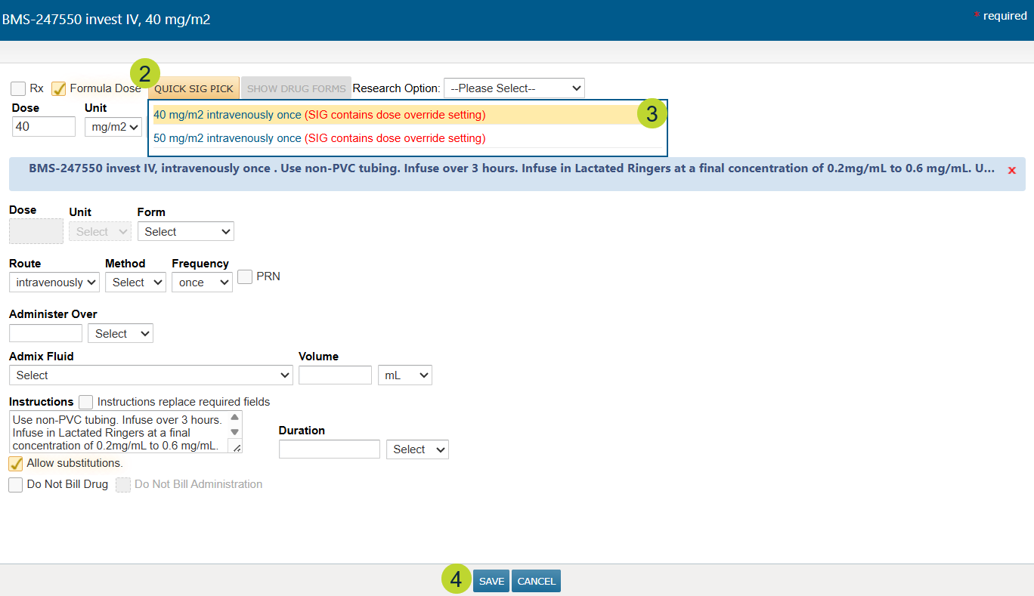This screenshot has height=596, width=1034.
Task: Click the Duration input field
Action: pos(329,449)
